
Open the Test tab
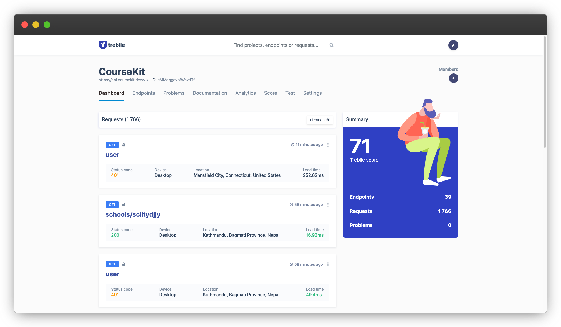click(x=290, y=93)
